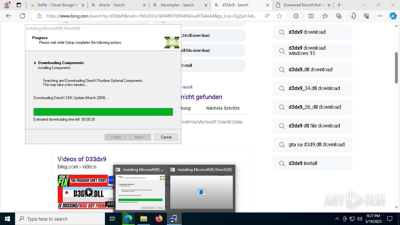
Task: Open Firefox on taskbar
Action: (x=159, y=219)
